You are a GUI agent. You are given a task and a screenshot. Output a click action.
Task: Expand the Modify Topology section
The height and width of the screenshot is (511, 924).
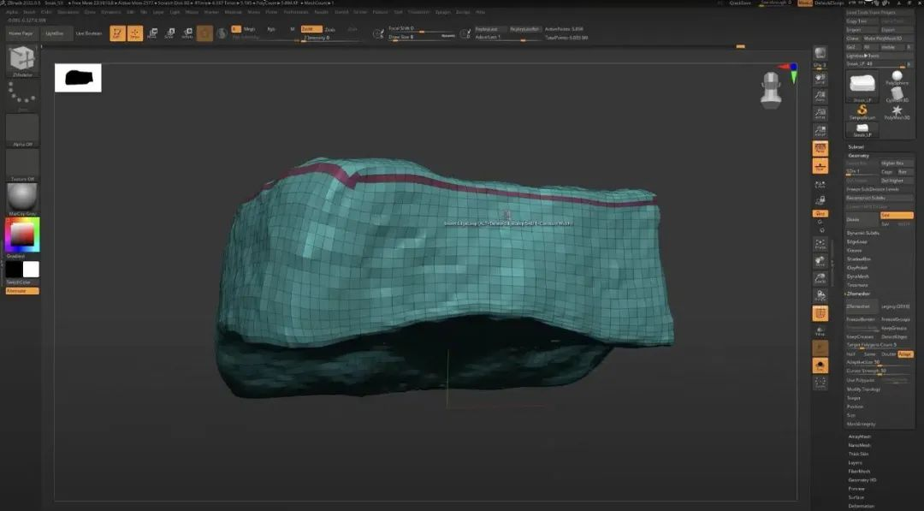(x=864, y=389)
